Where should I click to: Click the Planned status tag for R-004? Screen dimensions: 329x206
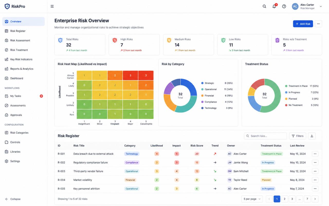(x=266, y=180)
